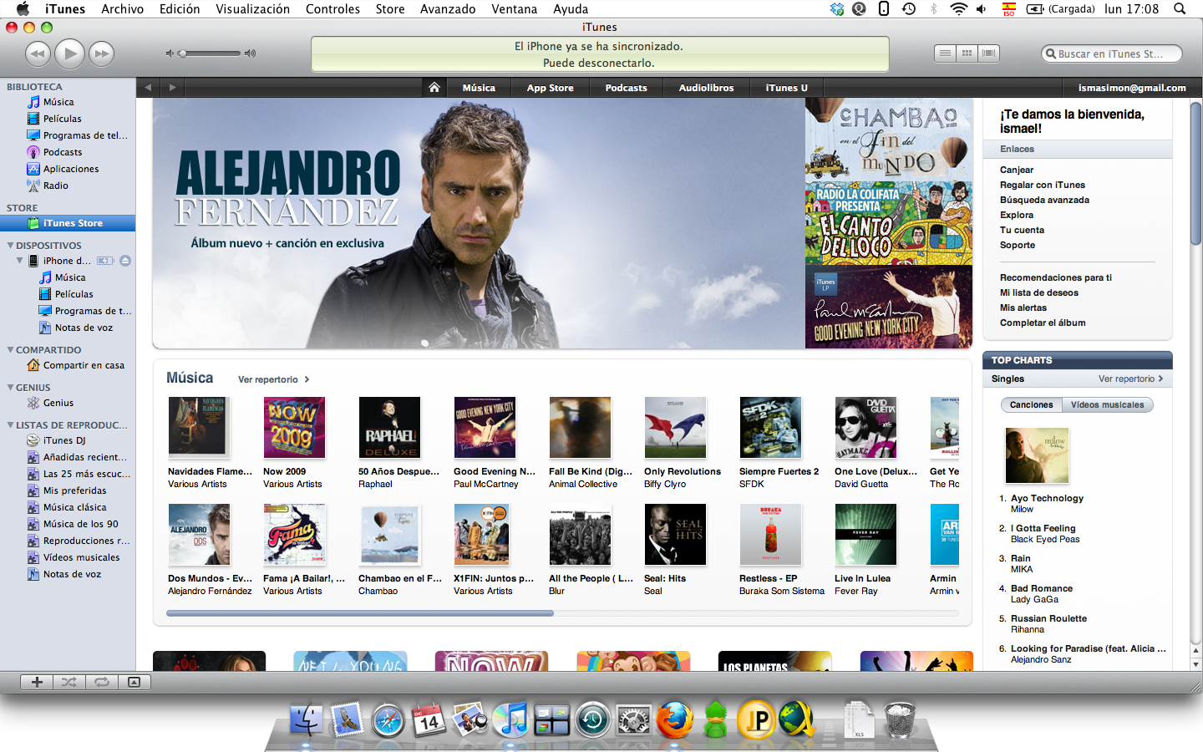Screen dimensions: 1203x752
Task: Open Ver repertorio in Top Charts Singles
Action: coord(1130,379)
